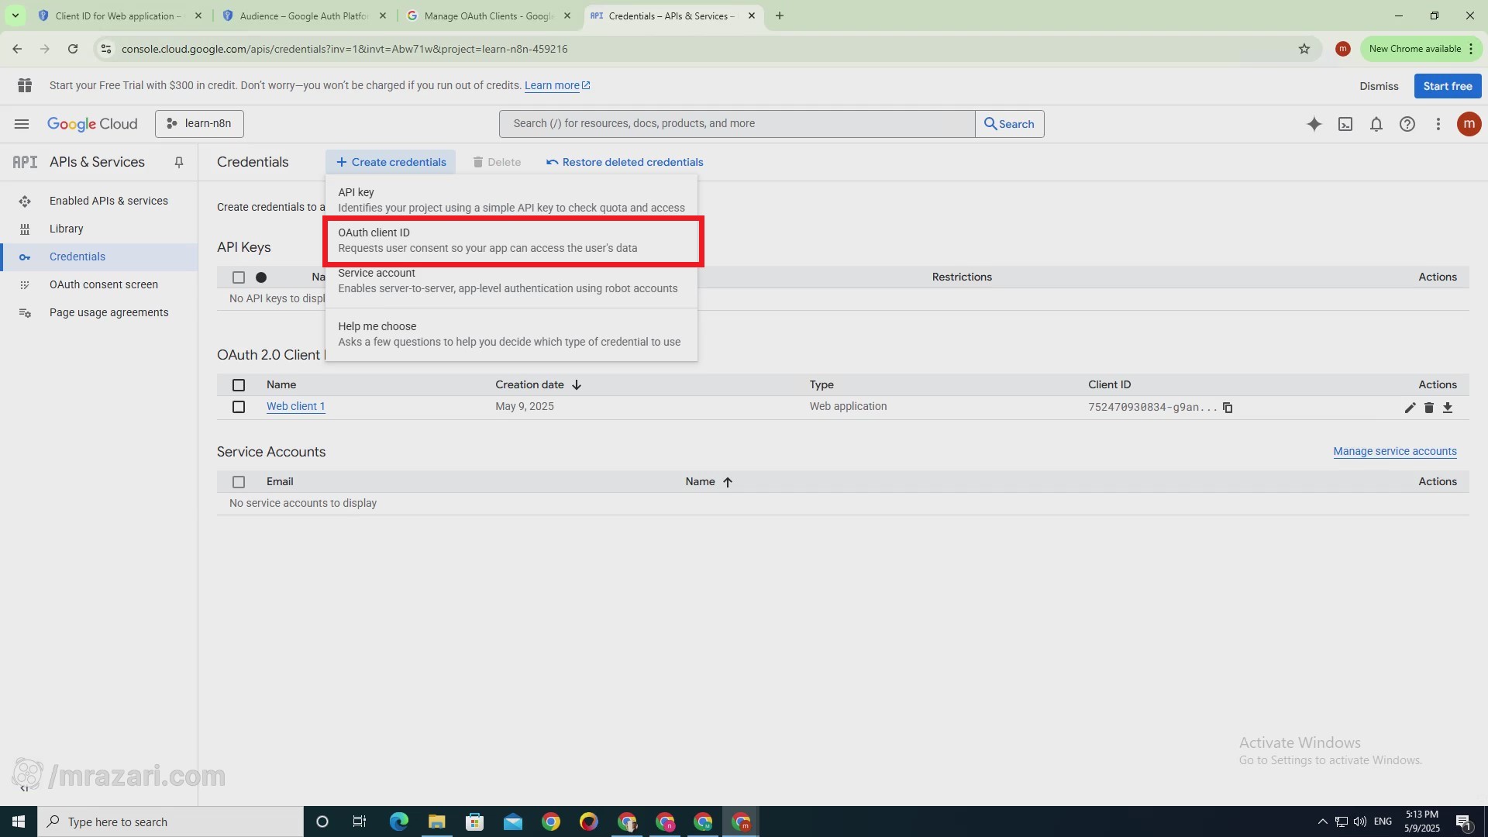Image resolution: width=1488 pixels, height=837 pixels.
Task: Check the Web client 1 checkbox
Action: pyautogui.click(x=239, y=407)
